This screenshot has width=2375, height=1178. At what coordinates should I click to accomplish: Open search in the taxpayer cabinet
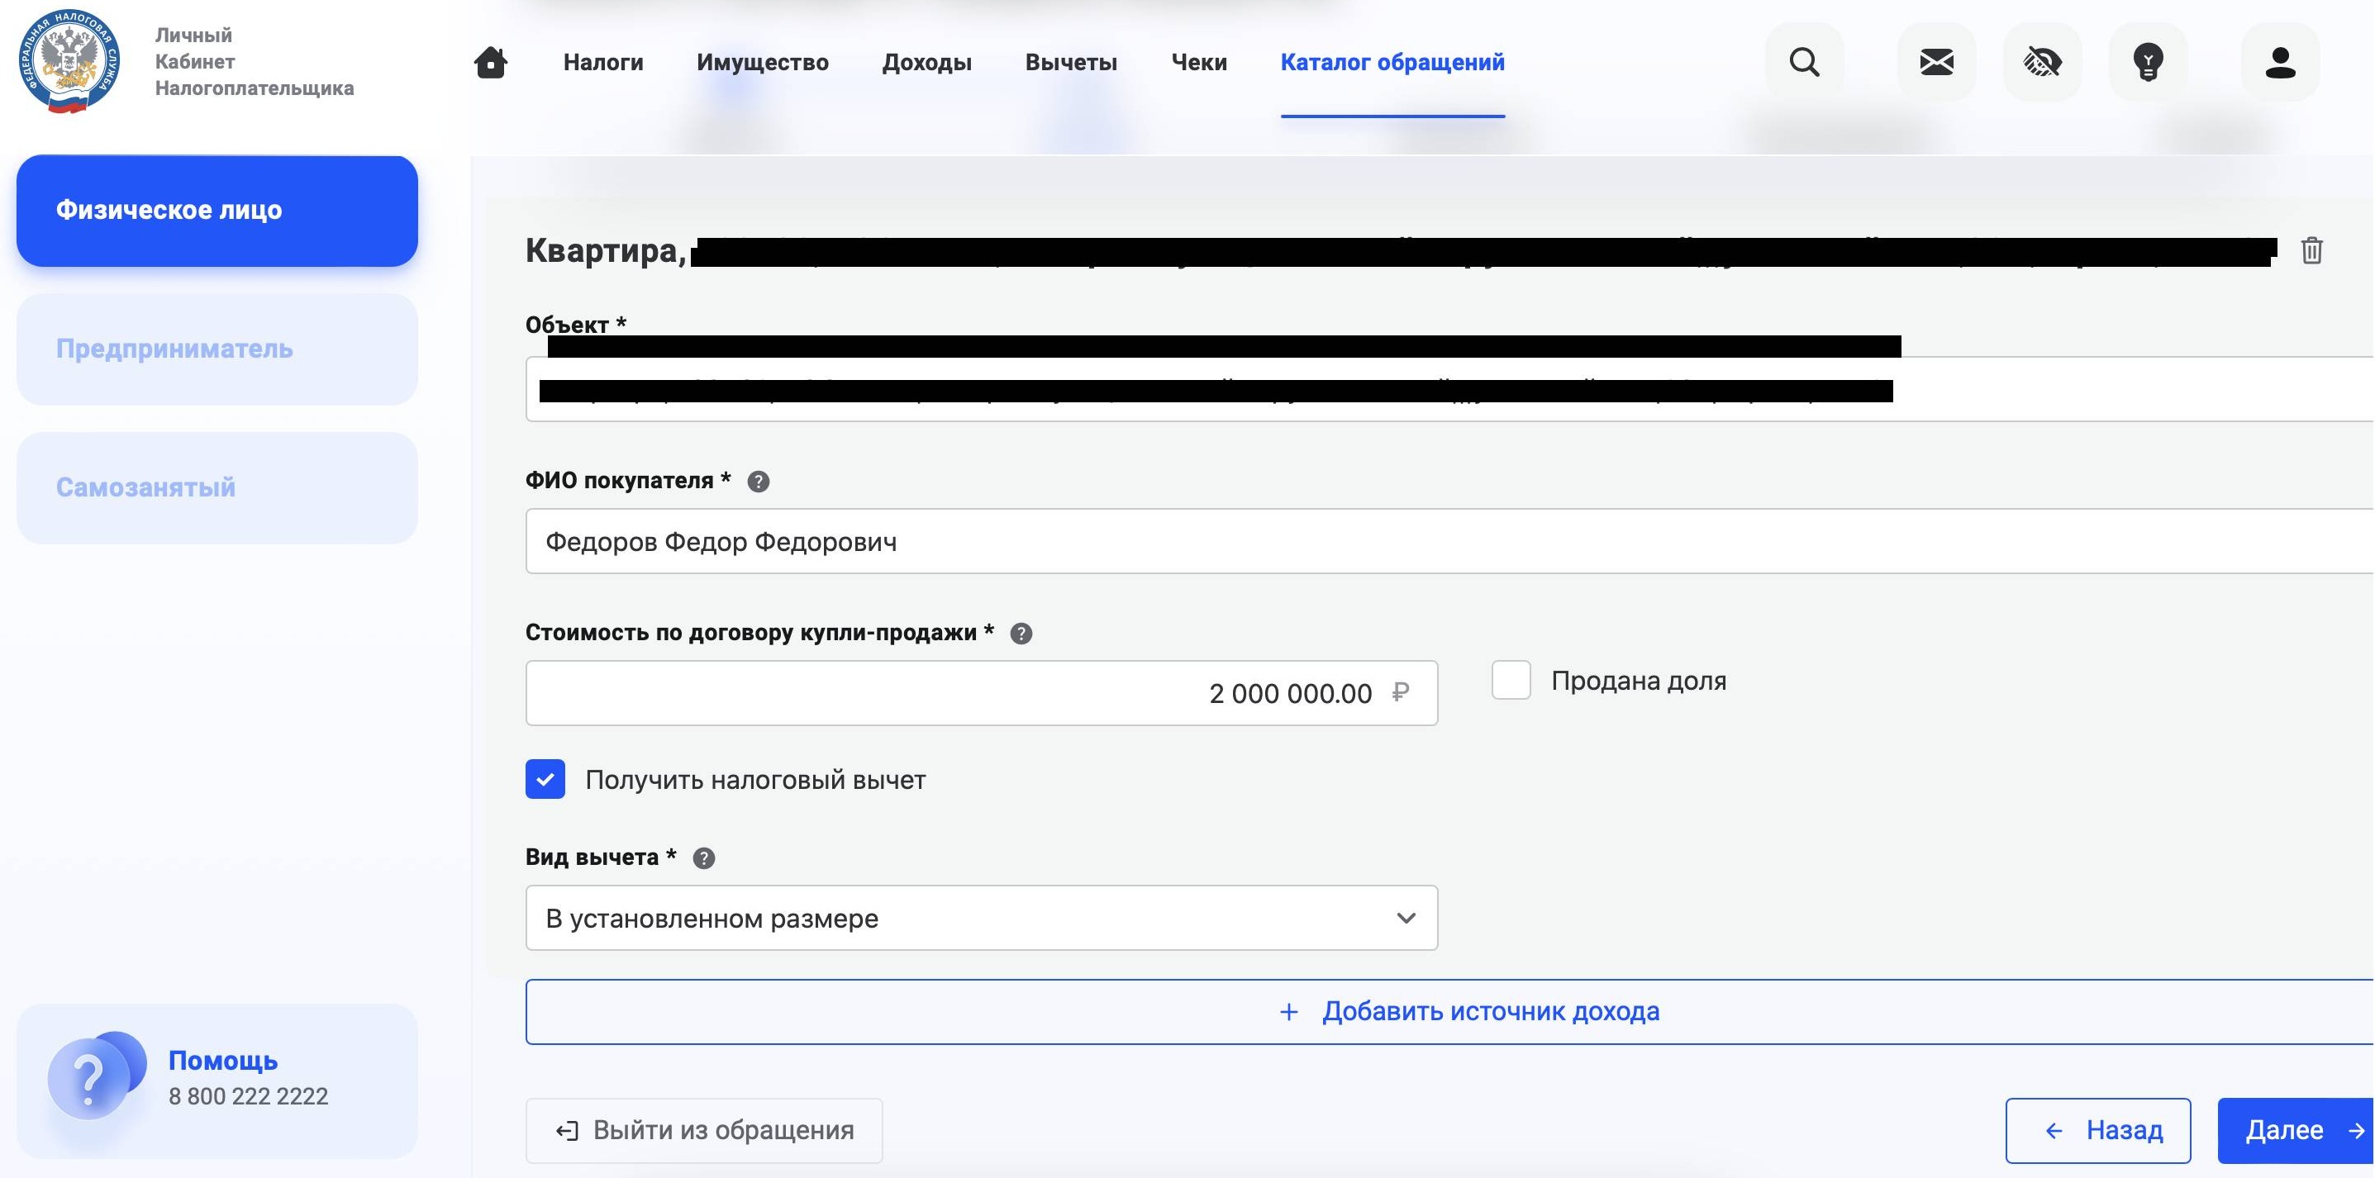1804,62
